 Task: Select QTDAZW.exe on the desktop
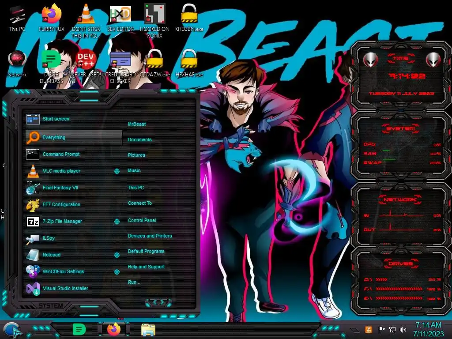pos(155,64)
